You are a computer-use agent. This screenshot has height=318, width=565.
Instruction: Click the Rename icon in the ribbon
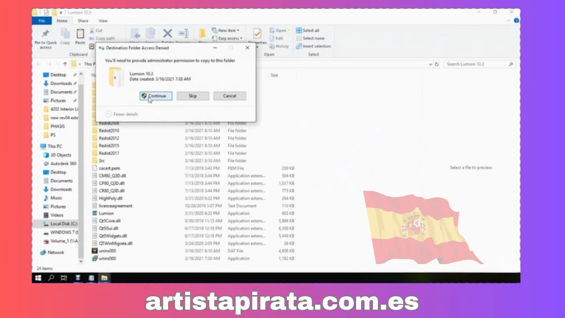pyautogui.click(x=183, y=34)
